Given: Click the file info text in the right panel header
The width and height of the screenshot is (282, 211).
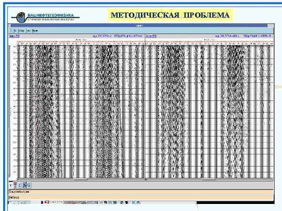Looking at the screenshot, I should click(x=243, y=36).
